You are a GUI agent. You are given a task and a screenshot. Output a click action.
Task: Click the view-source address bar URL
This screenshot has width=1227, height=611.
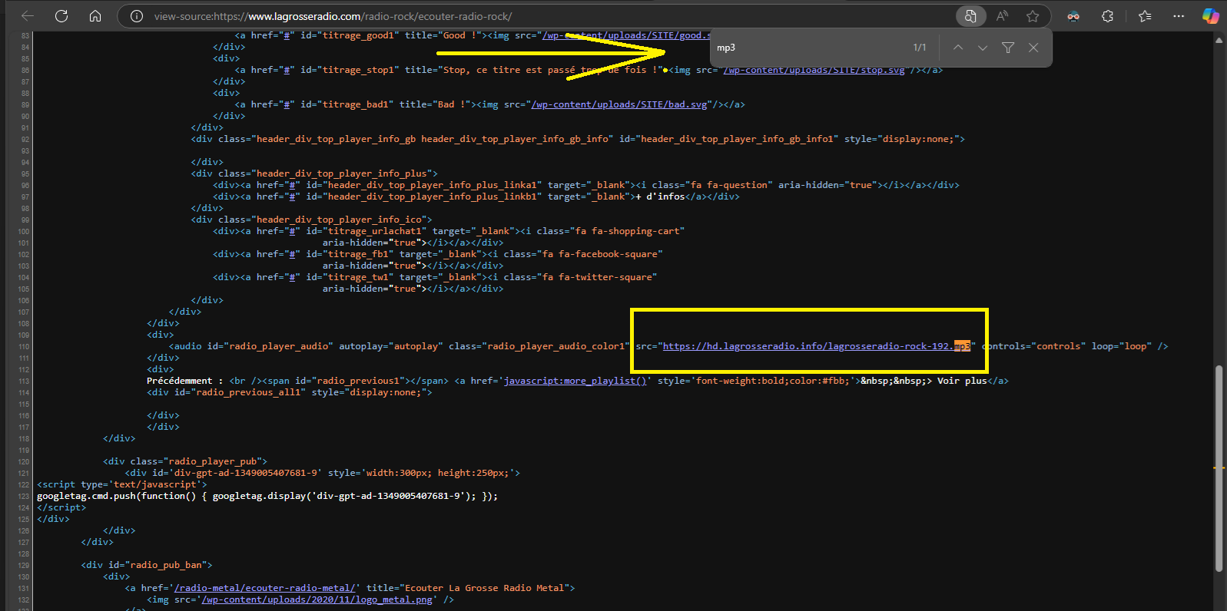333,16
